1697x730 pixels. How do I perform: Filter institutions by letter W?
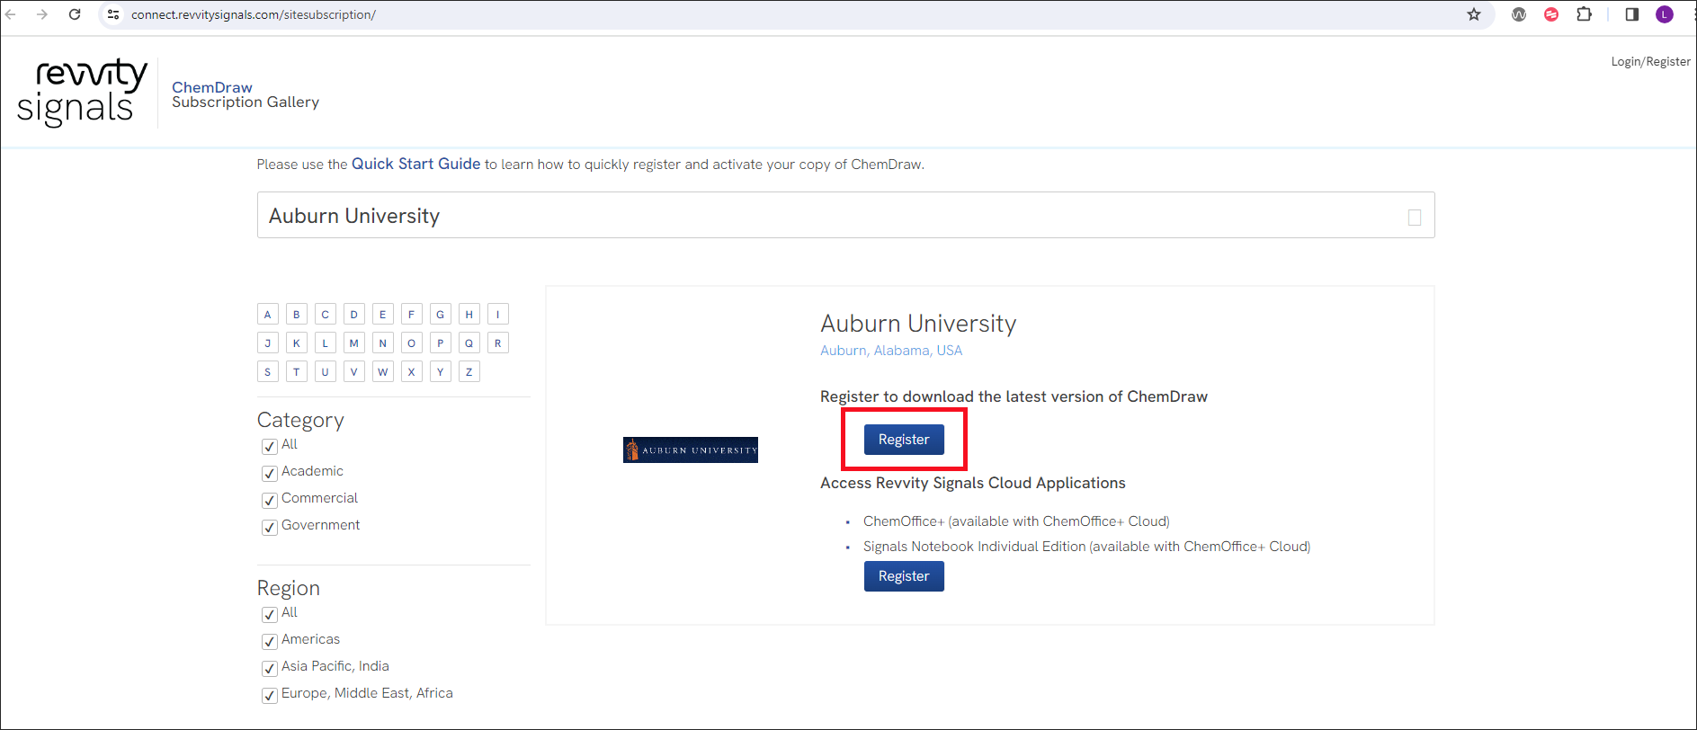point(382,372)
